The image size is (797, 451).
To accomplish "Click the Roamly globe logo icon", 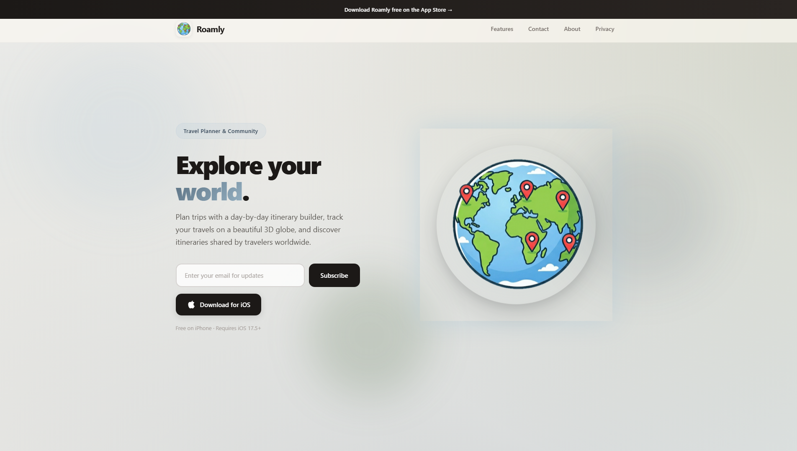I will [184, 29].
